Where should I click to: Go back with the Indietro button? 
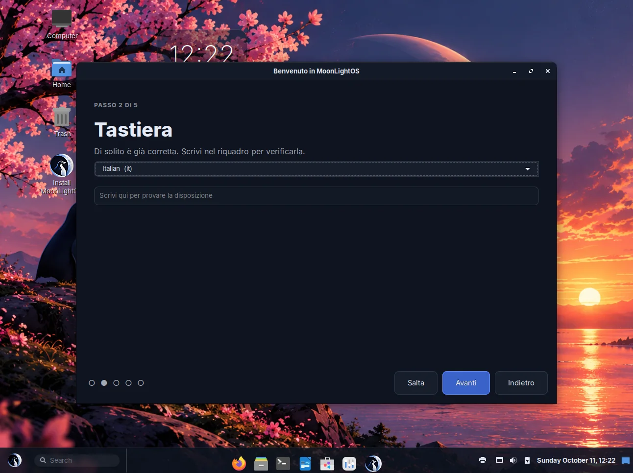click(521, 383)
